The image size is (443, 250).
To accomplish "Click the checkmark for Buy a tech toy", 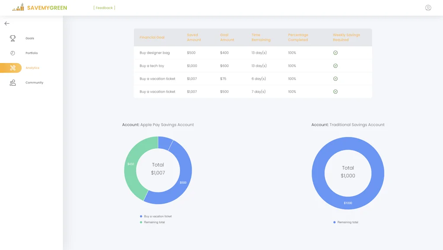I will pyautogui.click(x=335, y=66).
